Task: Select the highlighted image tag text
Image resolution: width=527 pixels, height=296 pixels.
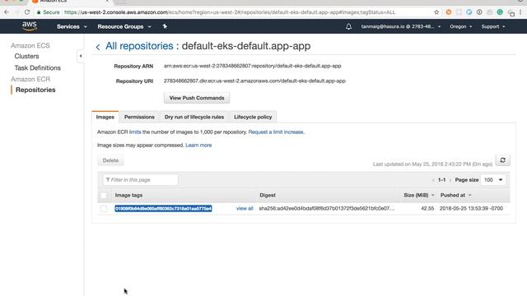Action: tap(163, 208)
